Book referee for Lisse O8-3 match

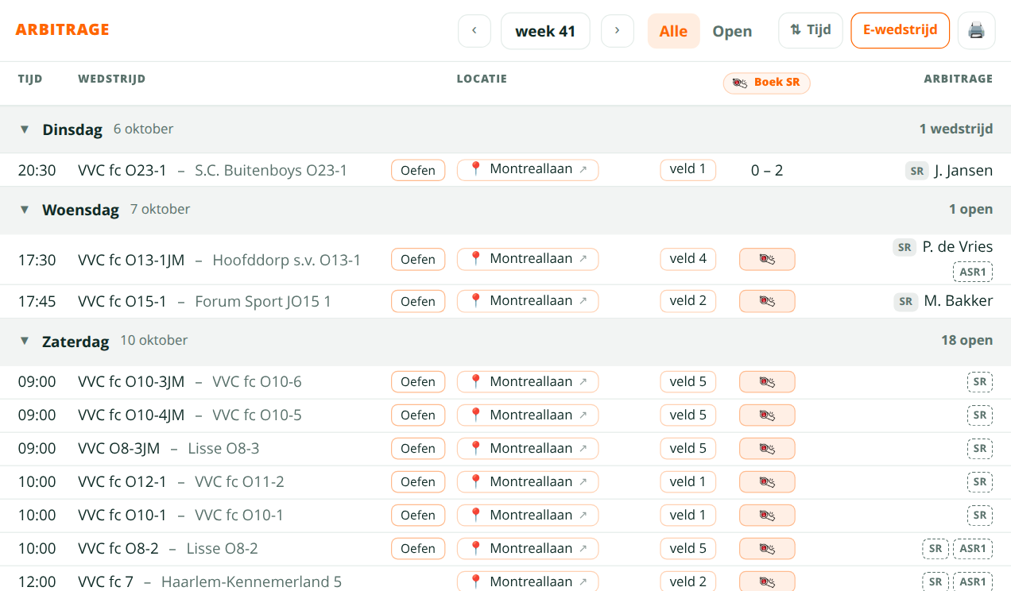[x=767, y=448]
